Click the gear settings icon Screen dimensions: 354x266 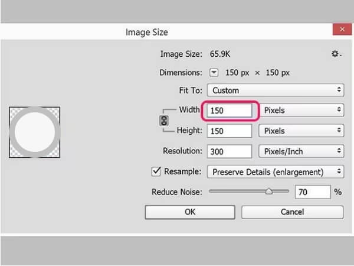click(336, 54)
